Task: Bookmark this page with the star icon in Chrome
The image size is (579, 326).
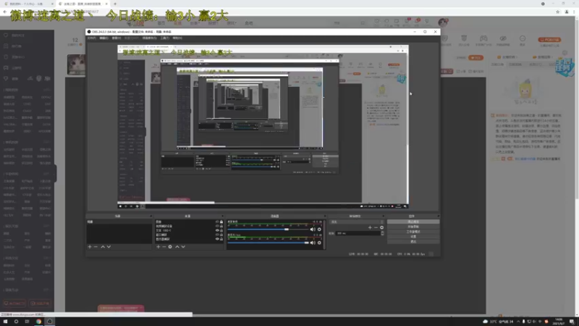Action: pos(557,12)
